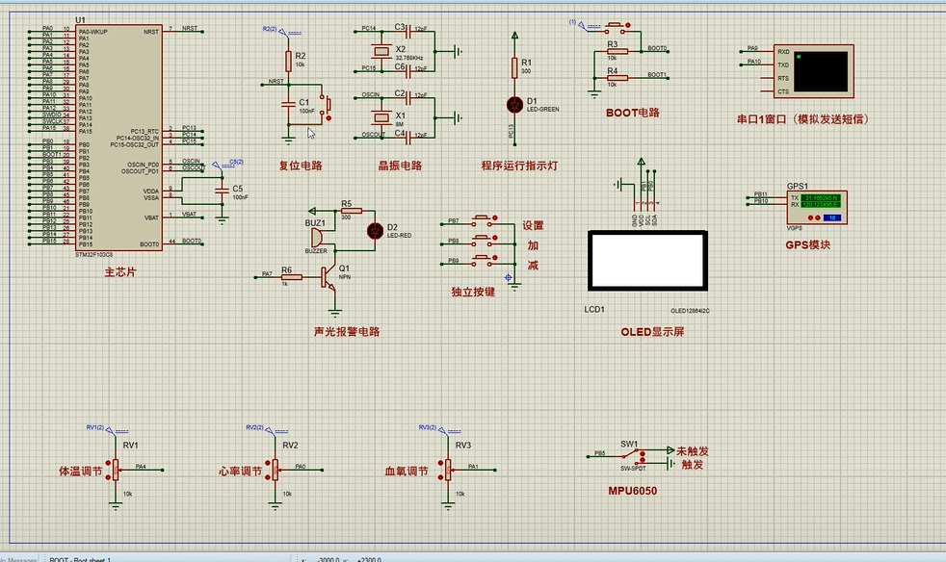946x562 pixels.
Task: Click the upper red adjust dot of RV1
Action: (x=109, y=463)
